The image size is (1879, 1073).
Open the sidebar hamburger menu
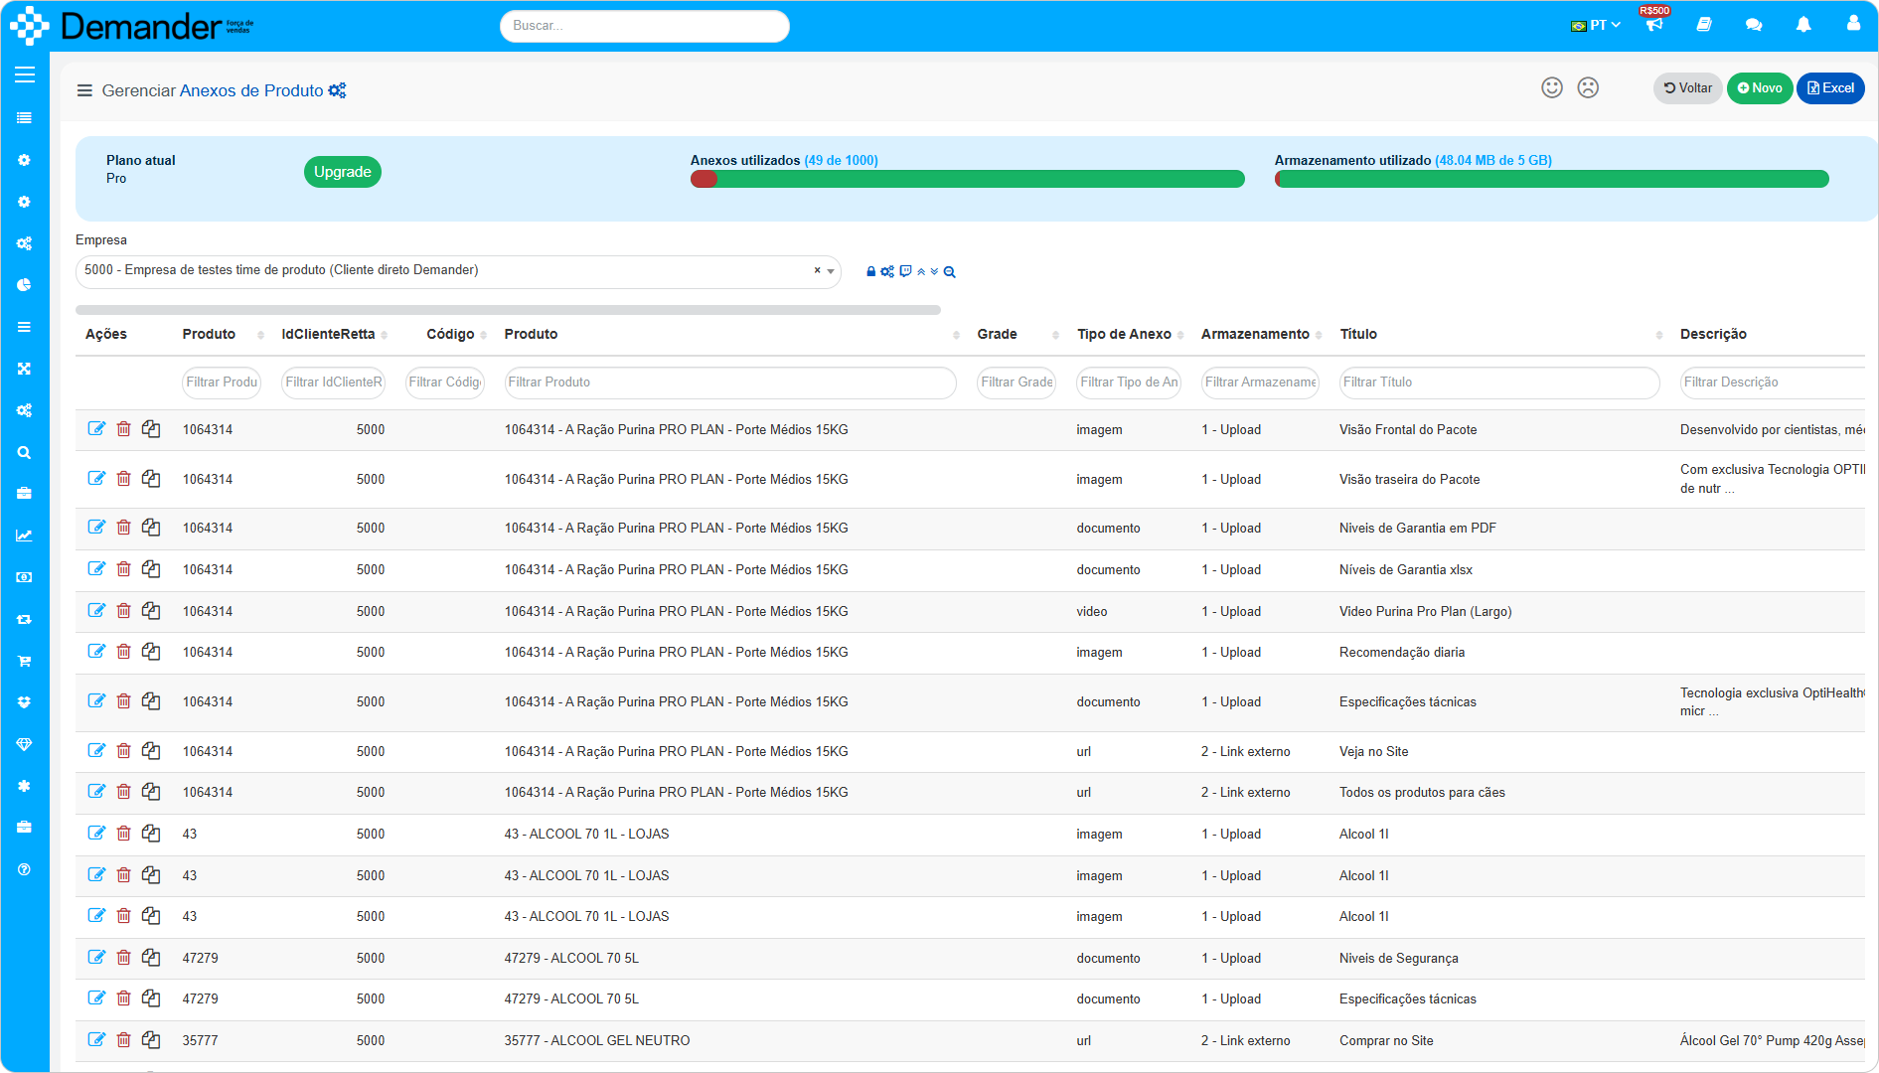click(x=25, y=75)
